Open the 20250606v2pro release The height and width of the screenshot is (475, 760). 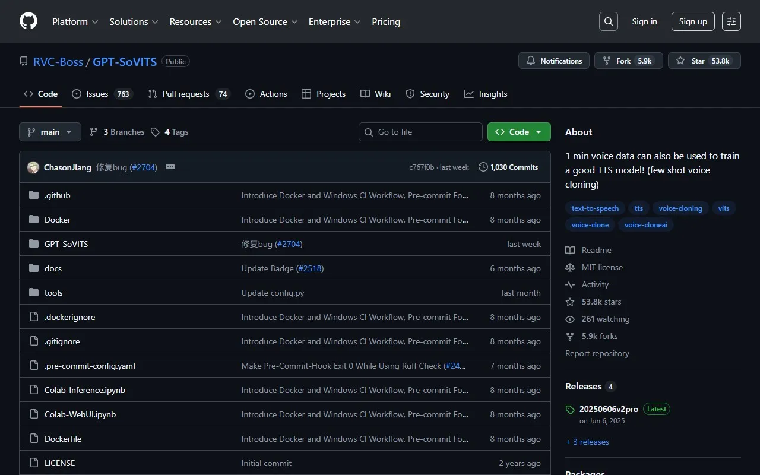(x=609, y=409)
